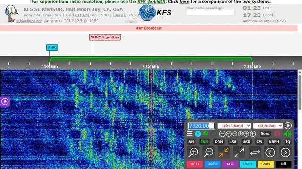The height and width of the screenshot is (169, 302).
Task: Click the double-arrow band zoom icon
Action: coord(255,153)
